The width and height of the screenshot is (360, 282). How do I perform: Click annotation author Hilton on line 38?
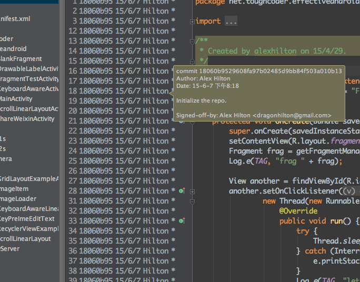point(156,271)
